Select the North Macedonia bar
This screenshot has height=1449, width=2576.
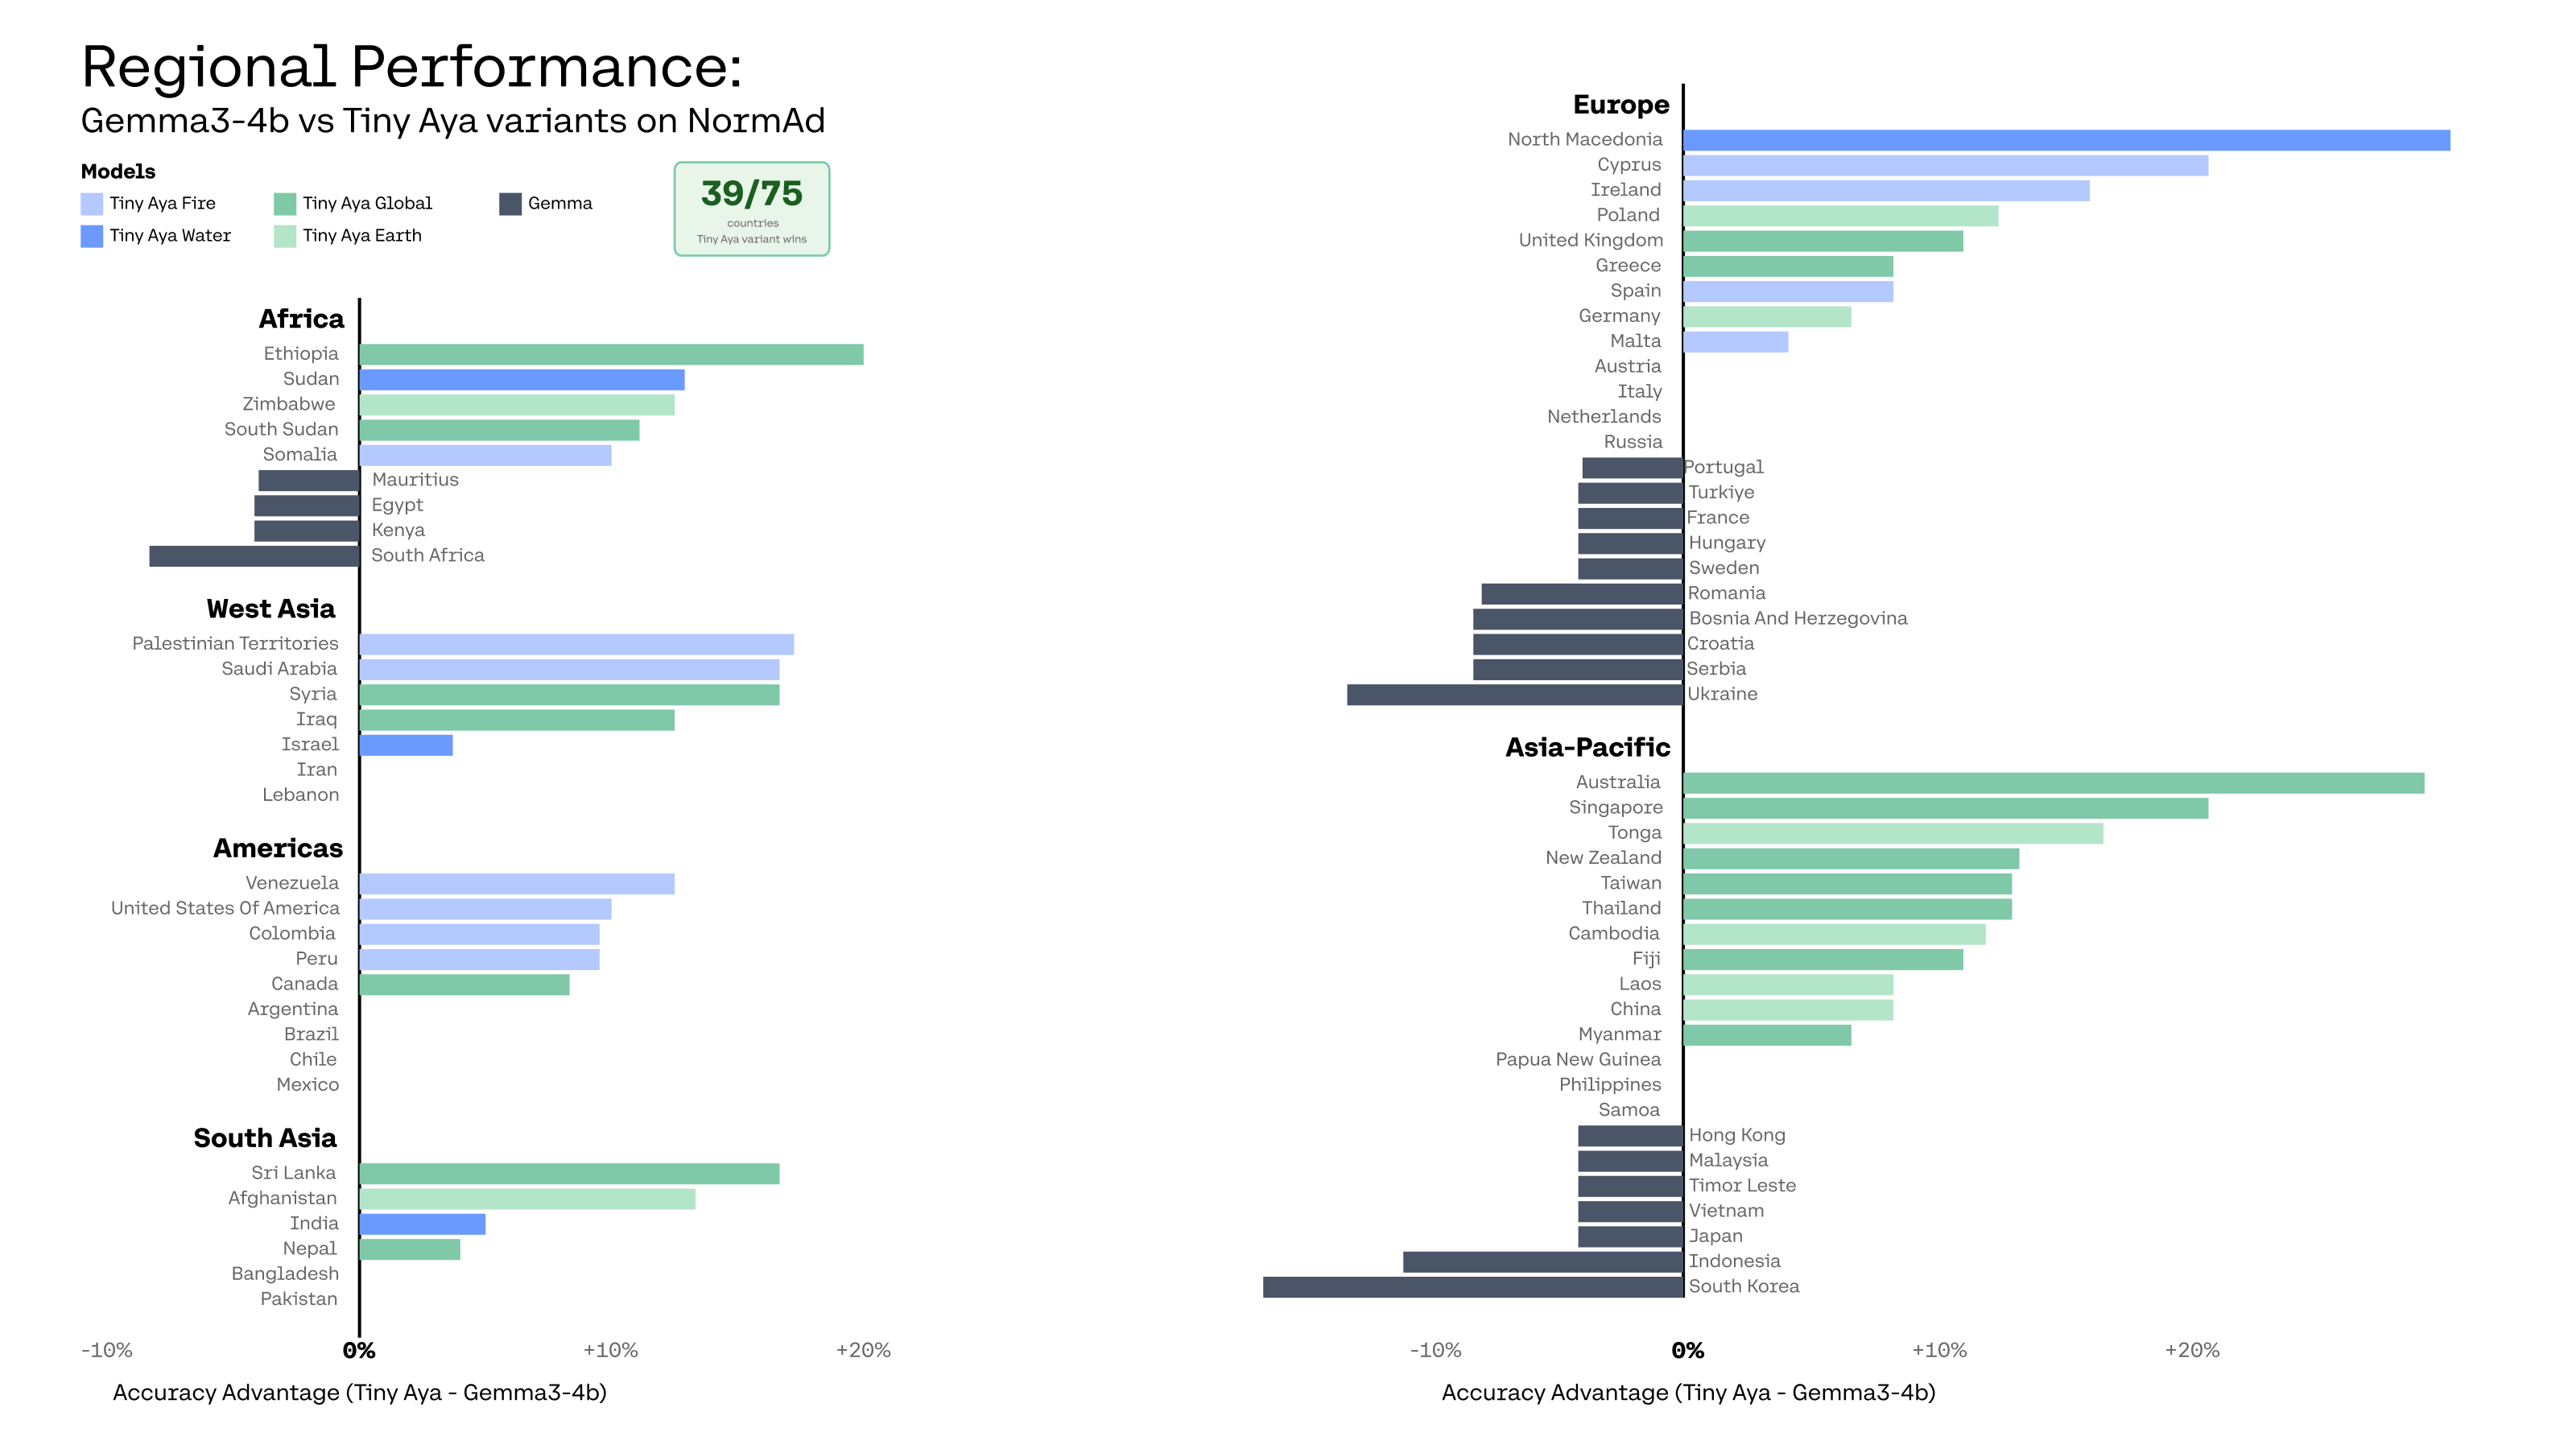(2066, 140)
